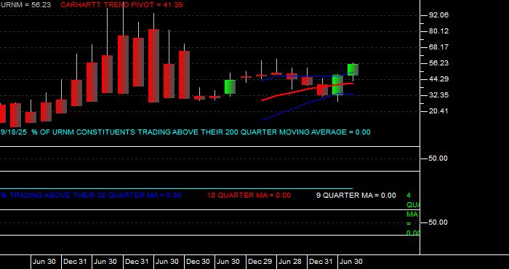
Task: Click the 50.00 label in the bottom panel
Action: pos(438,222)
